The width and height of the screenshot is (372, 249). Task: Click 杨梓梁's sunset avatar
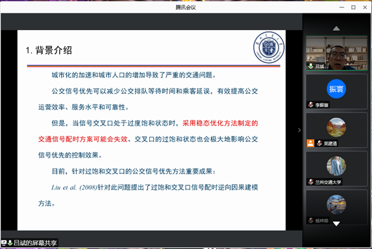pyautogui.click(x=336, y=204)
